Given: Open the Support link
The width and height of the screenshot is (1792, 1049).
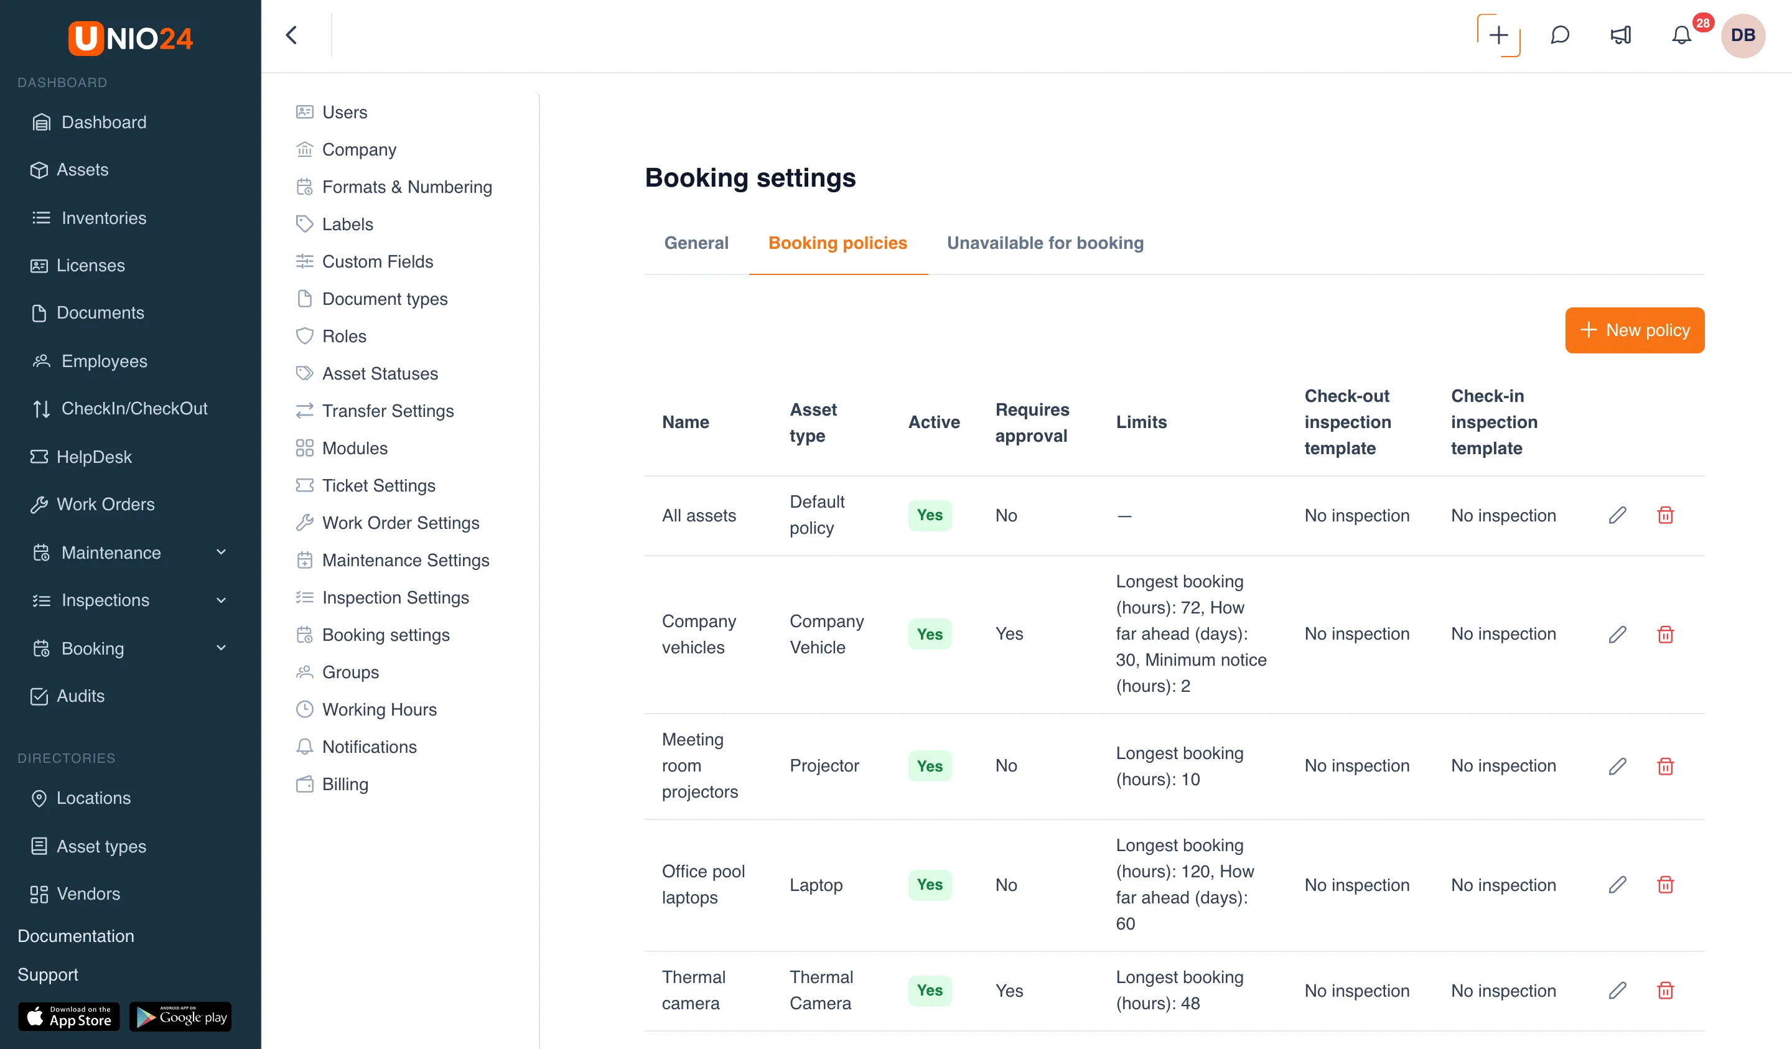Looking at the screenshot, I should coord(48,974).
